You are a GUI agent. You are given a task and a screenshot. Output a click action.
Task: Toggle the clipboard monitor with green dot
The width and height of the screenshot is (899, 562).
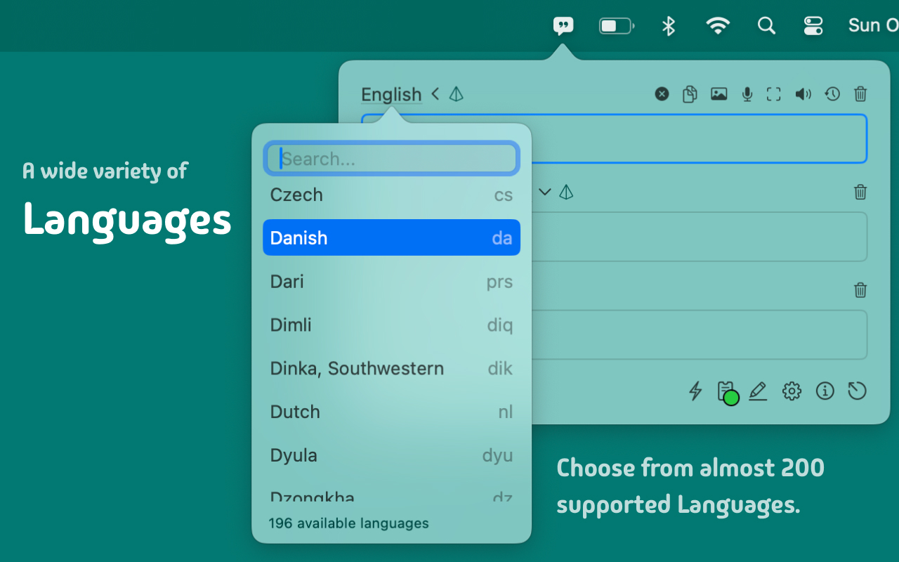(x=727, y=392)
